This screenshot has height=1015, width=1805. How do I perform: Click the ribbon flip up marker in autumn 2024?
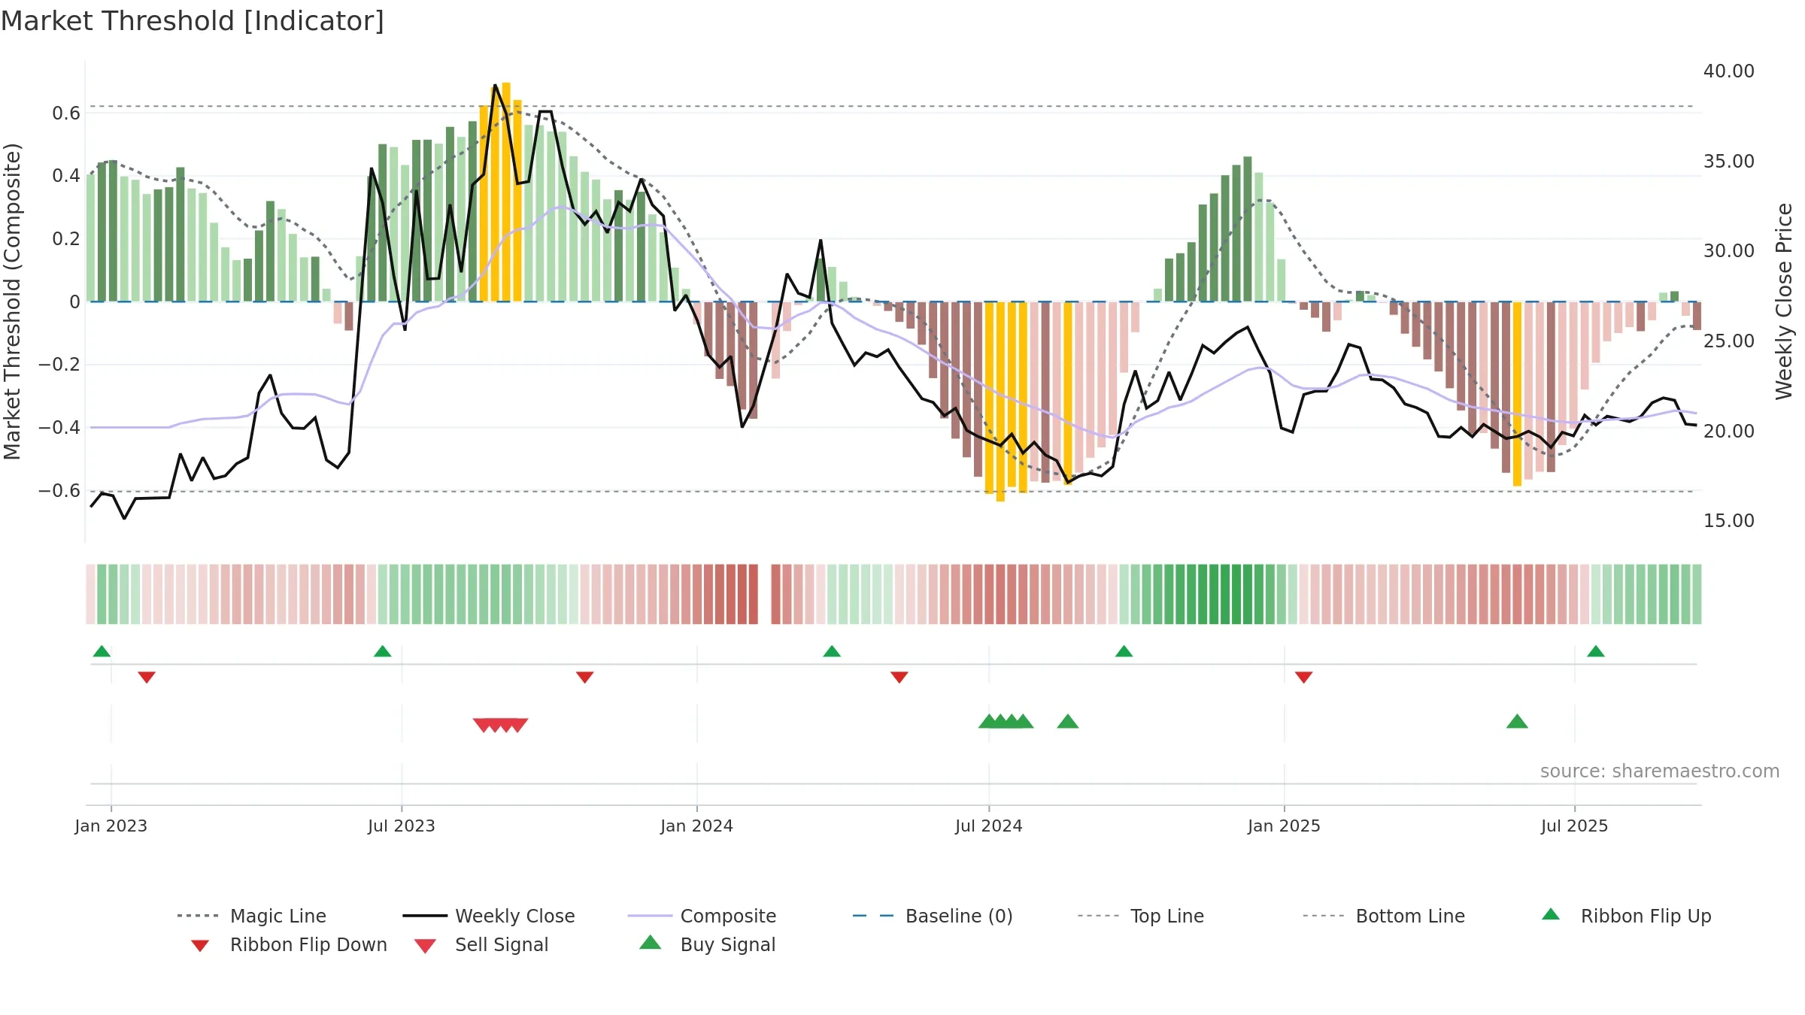pyautogui.click(x=1124, y=651)
